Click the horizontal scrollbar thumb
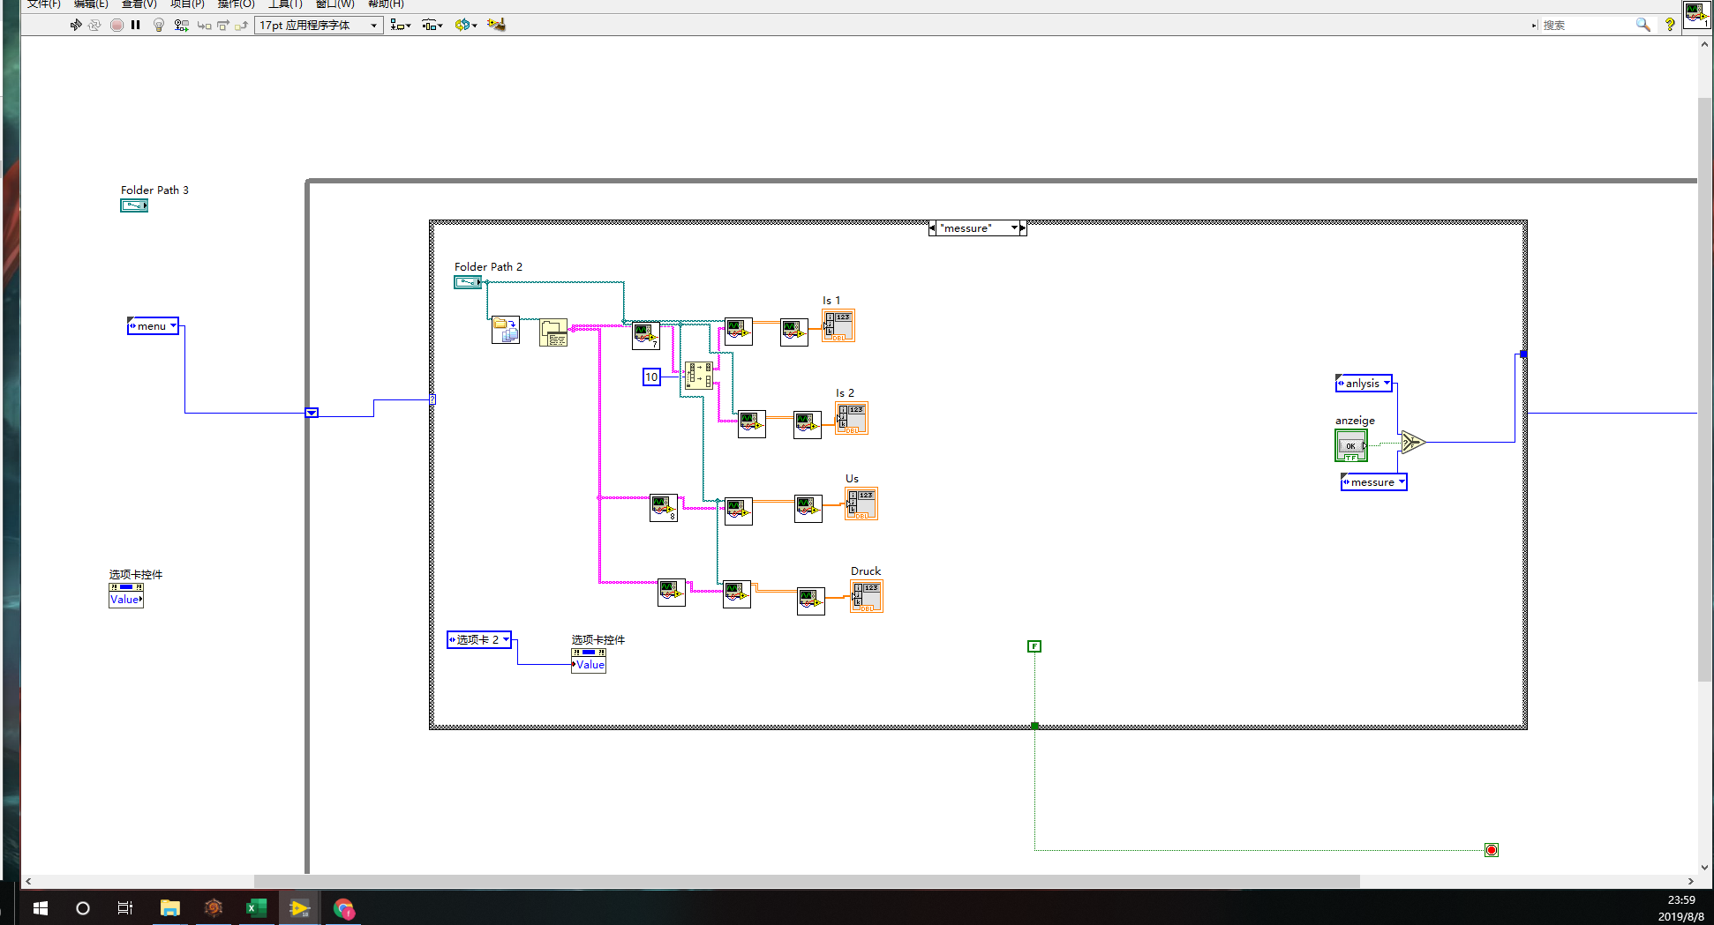1714x925 pixels. (x=807, y=881)
